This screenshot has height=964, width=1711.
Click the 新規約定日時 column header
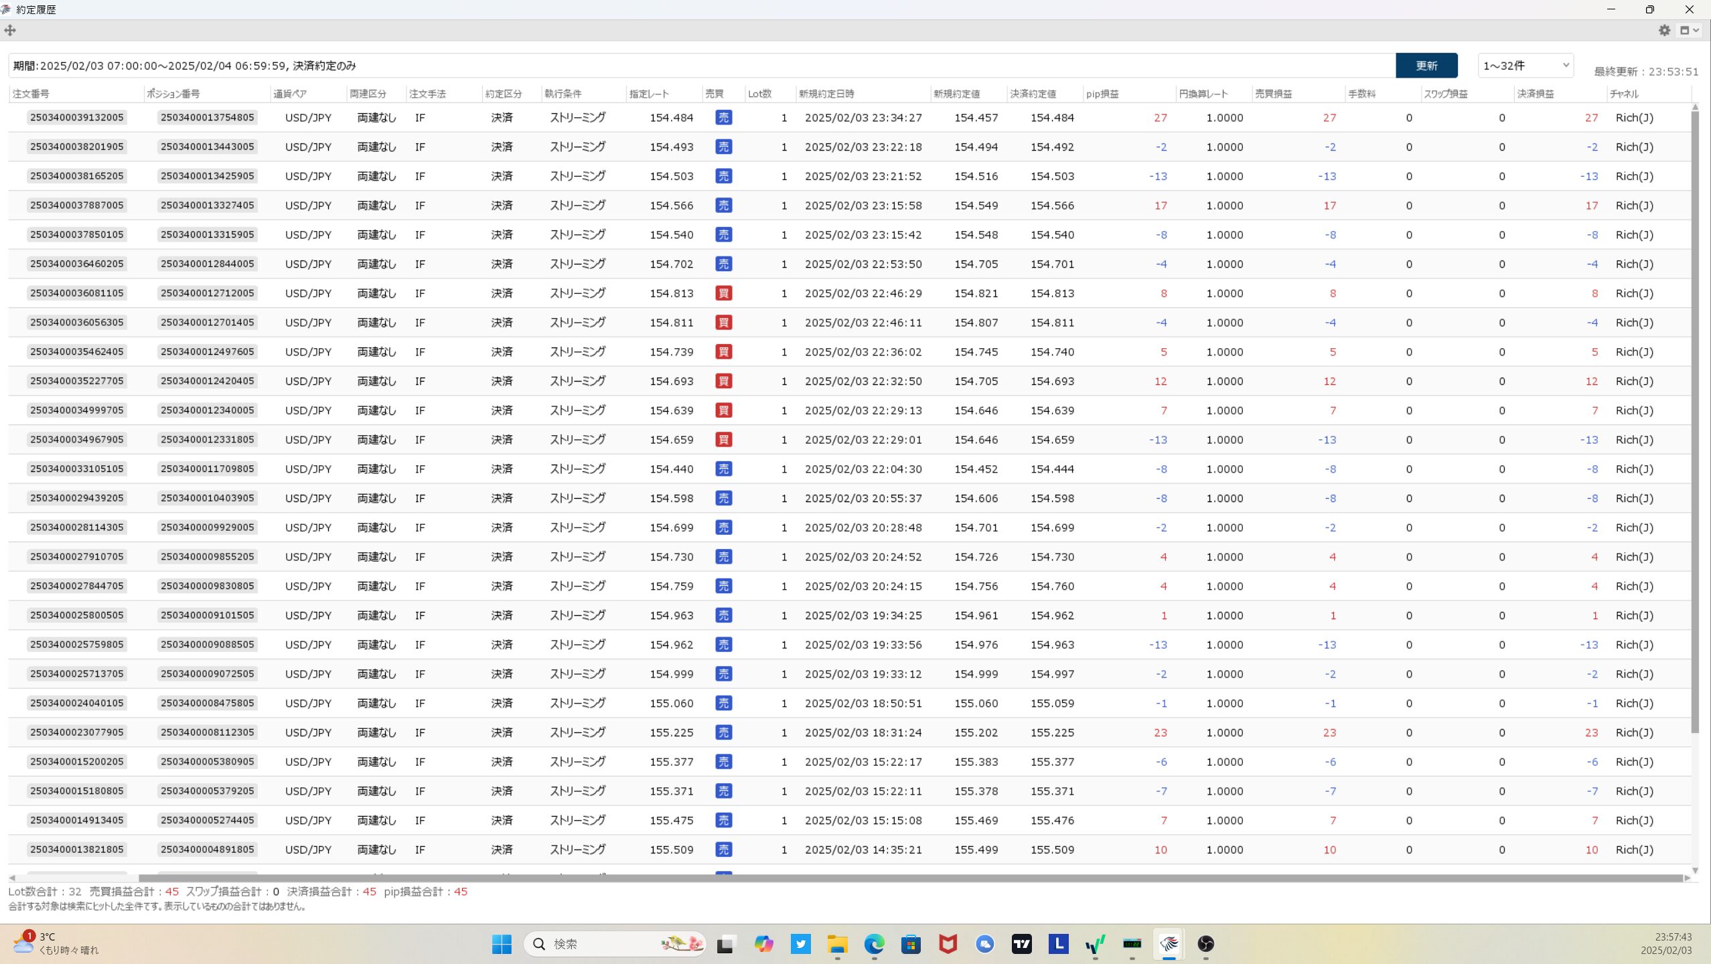point(826,94)
